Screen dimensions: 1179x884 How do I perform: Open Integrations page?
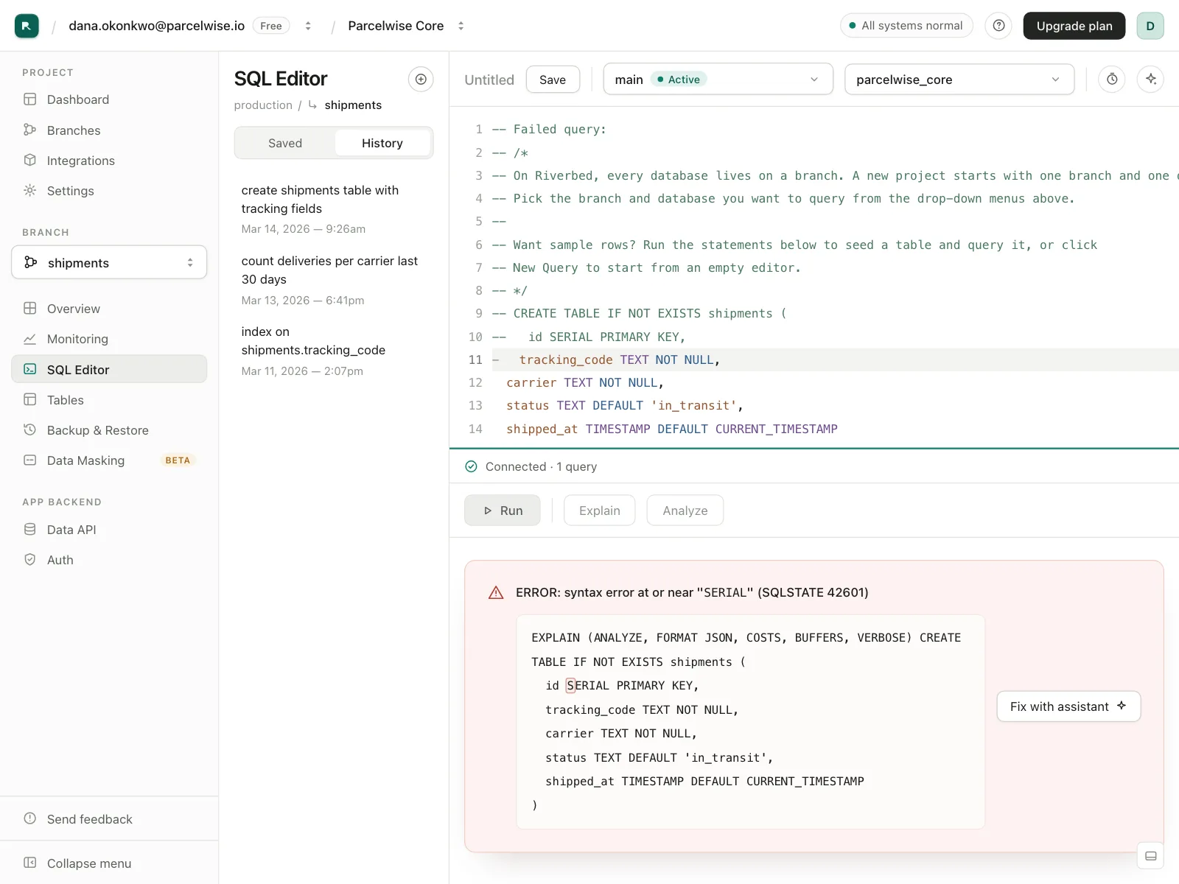pos(109,161)
